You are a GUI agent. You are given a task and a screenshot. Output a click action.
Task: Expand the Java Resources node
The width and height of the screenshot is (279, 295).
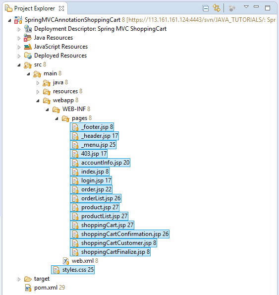(x=19, y=38)
